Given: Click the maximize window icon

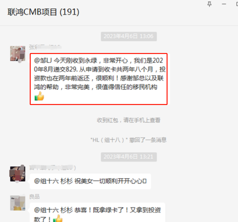Looking at the screenshot, I should click(237, 4).
